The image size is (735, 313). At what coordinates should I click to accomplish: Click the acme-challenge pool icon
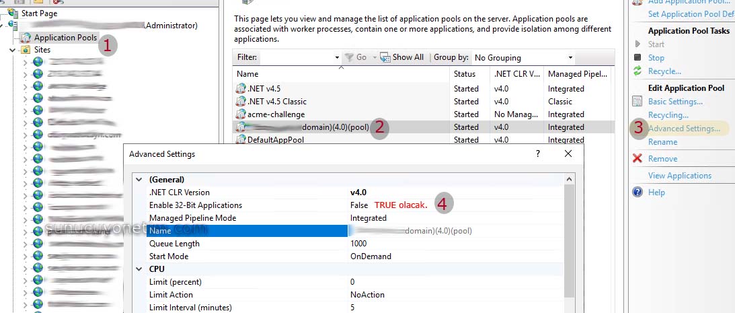point(241,114)
